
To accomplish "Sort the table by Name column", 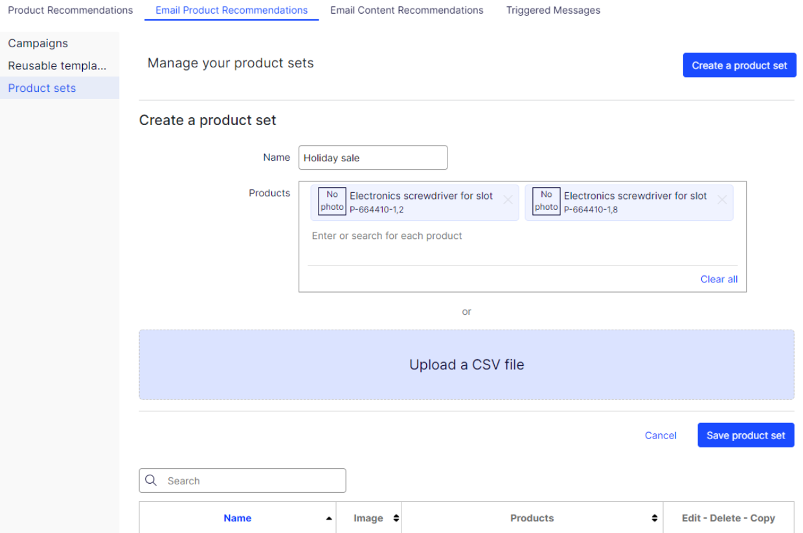I will 237,518.
